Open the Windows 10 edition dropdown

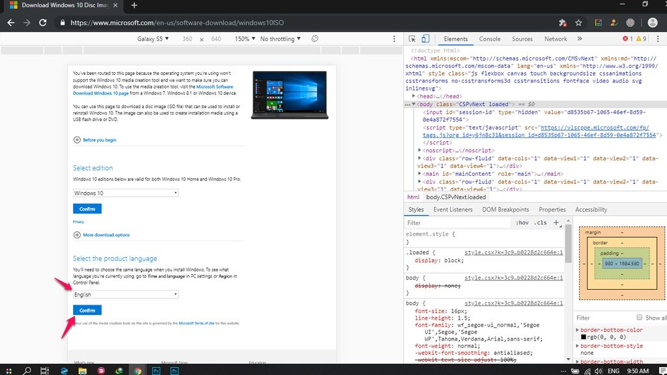(126, 193)
